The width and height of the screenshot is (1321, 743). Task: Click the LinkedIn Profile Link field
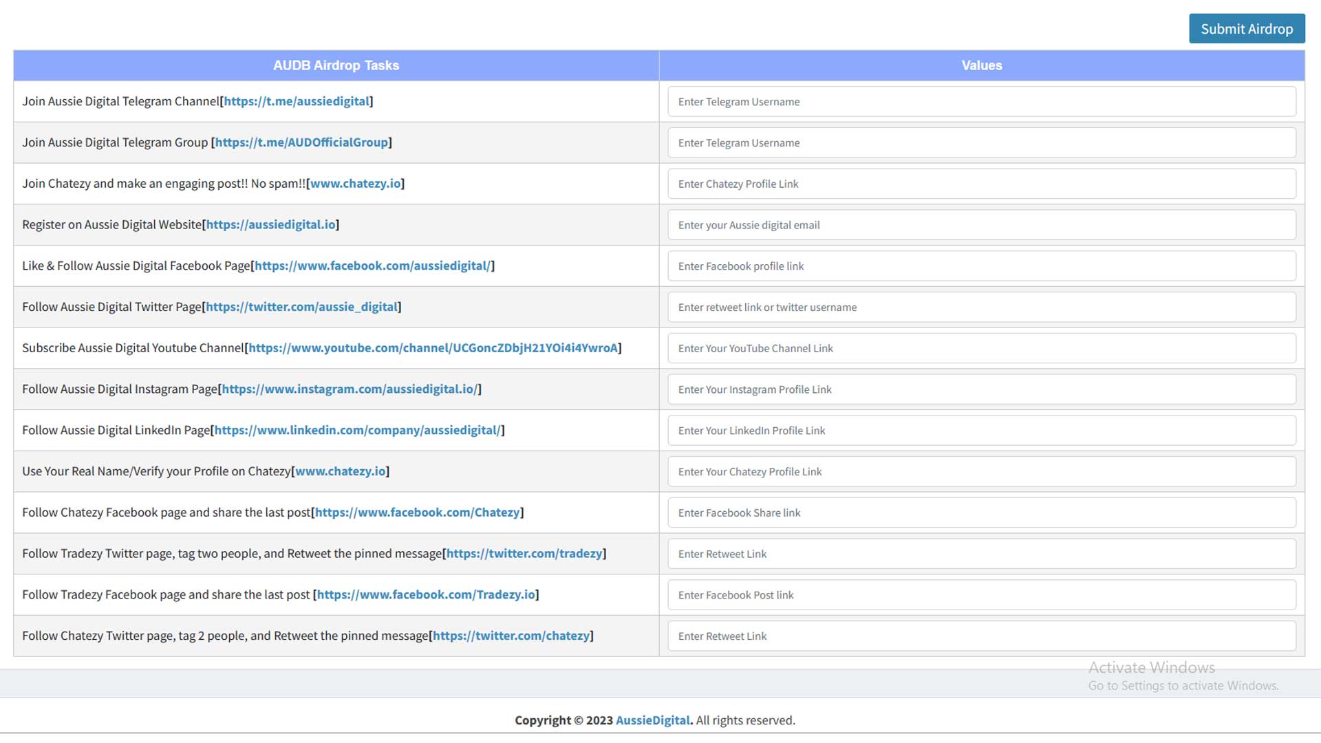tap(982, 431)
